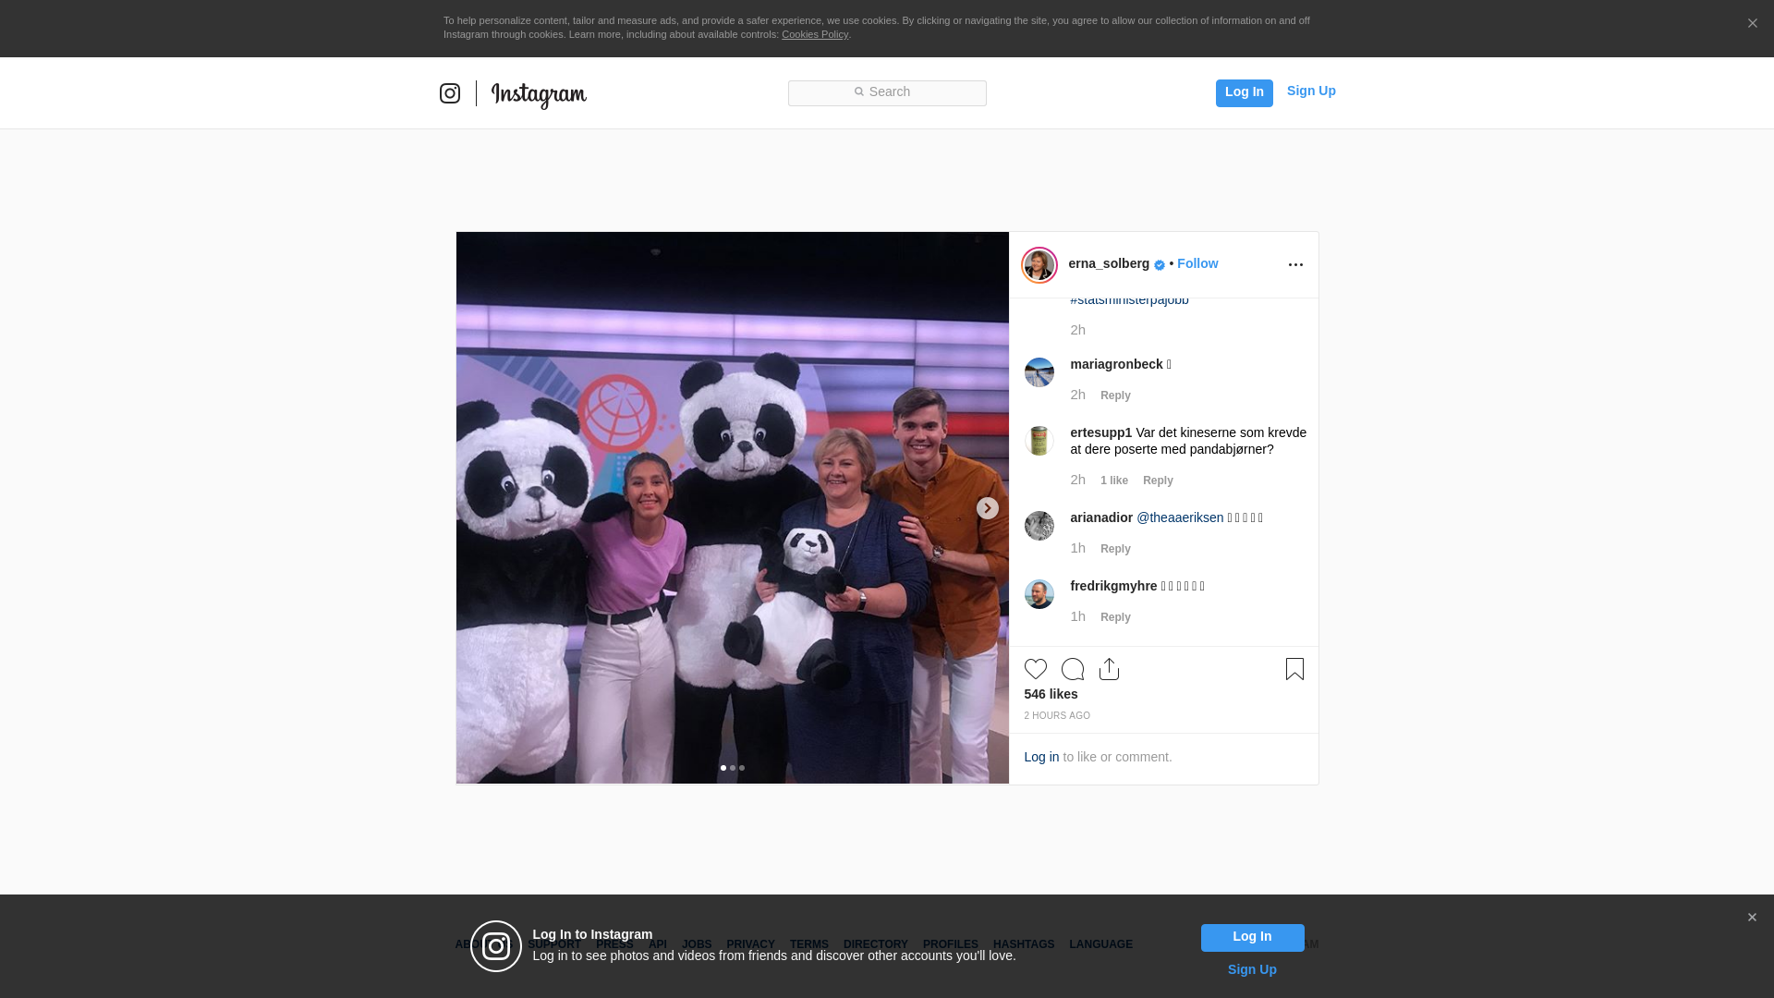Screen dimensions: 1774x998
Task: Select the first carousel dot indicator
Action: 723,768
